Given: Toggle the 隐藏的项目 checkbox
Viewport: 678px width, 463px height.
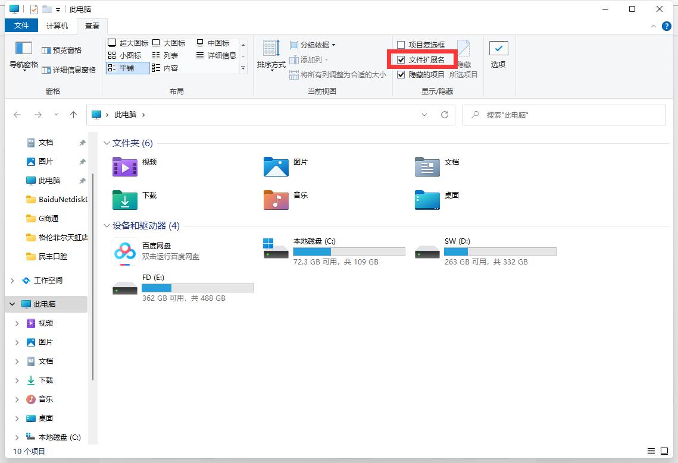Looking at the screenshot, I should coord(401,75).
